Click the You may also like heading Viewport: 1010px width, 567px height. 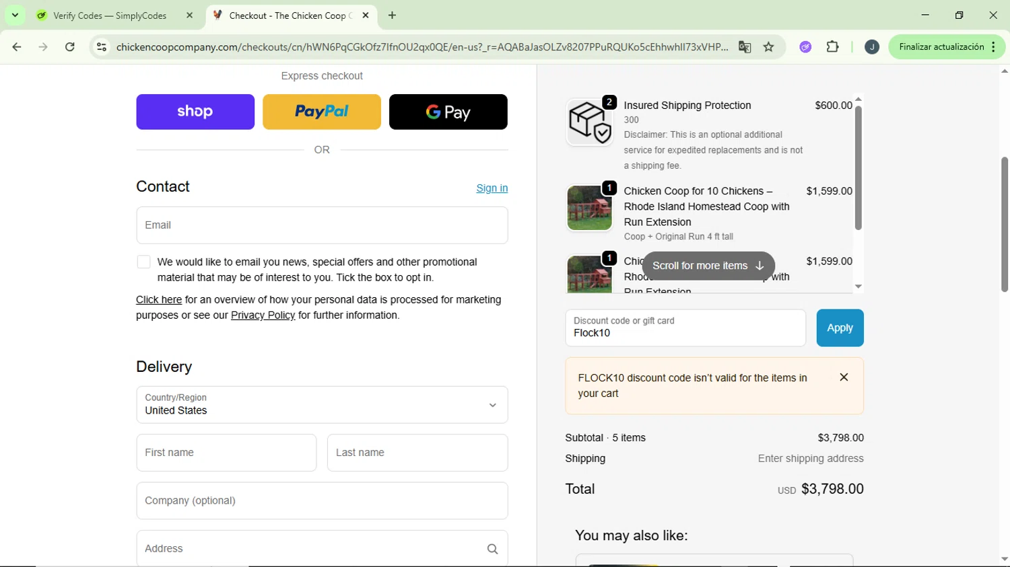632,535
